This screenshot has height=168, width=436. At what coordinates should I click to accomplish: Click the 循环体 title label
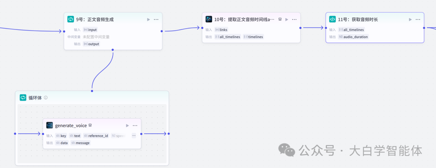(x=35, y=98)
